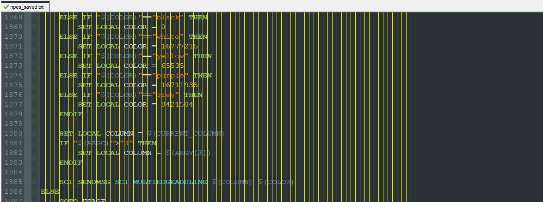Click line number 1869 in the margin
The height and width of the screenshot is (202, 543).
pos(13,27)
